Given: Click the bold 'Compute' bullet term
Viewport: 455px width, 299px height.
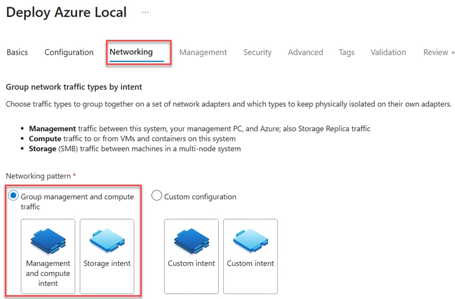Looking at the screenshot, I should pyautogui.click(x=45, y=138).
